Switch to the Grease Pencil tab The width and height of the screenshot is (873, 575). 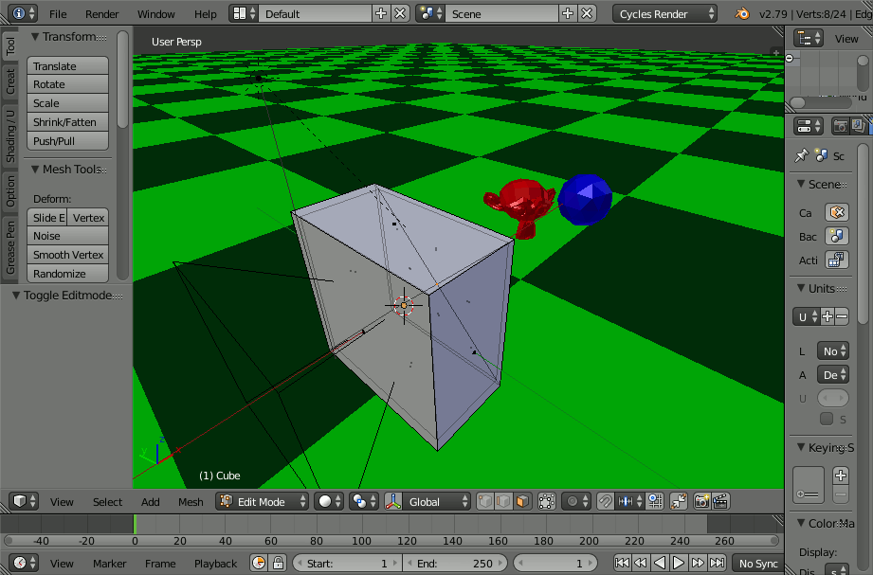pyautogui.click(x=10, y=248)
